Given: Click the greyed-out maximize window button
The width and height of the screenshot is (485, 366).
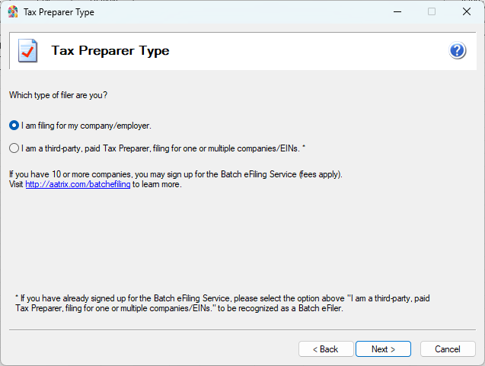Looking at the screenshot, I should 432,12.
